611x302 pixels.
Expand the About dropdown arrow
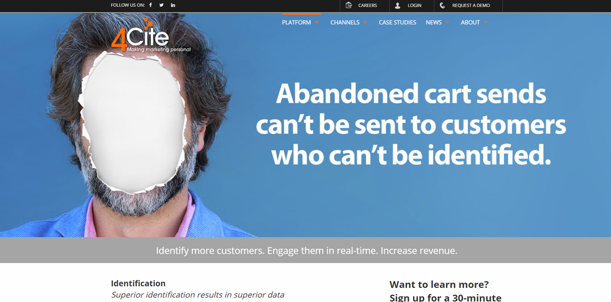[486, 23]
